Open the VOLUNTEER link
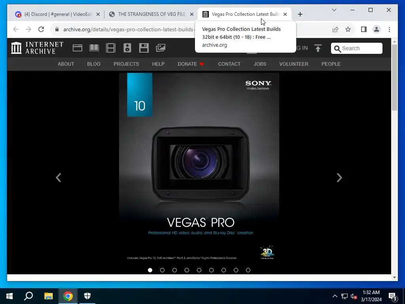Screen dimensions: 405x304 pos(294,64)
